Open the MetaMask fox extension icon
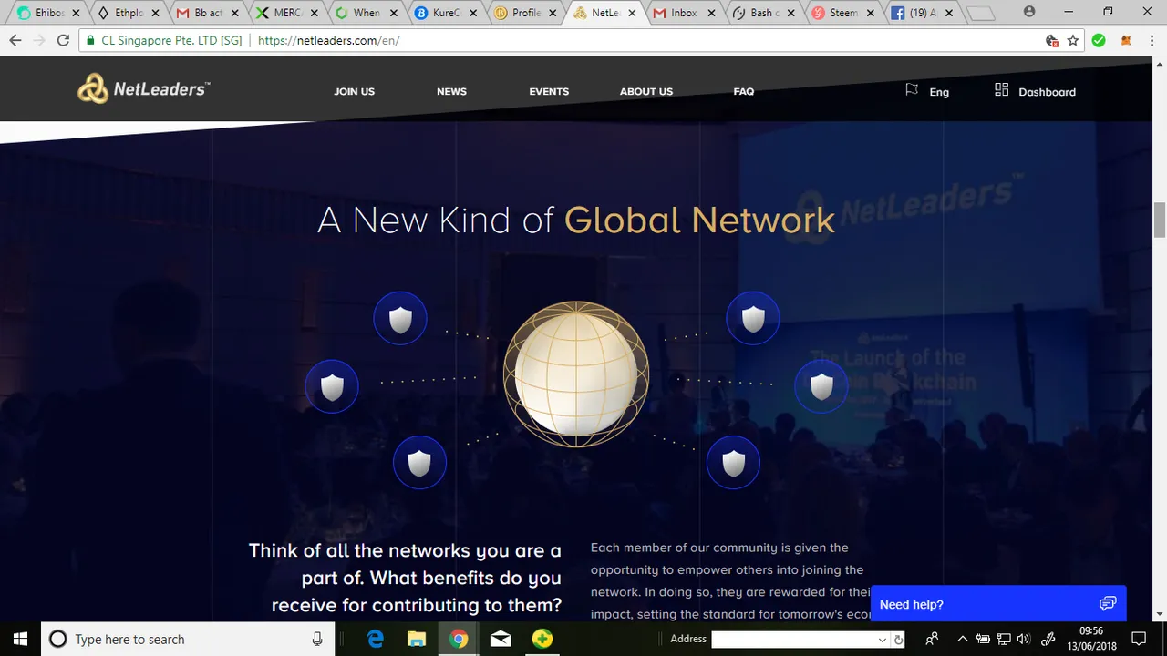 (x=1126, y=40)
